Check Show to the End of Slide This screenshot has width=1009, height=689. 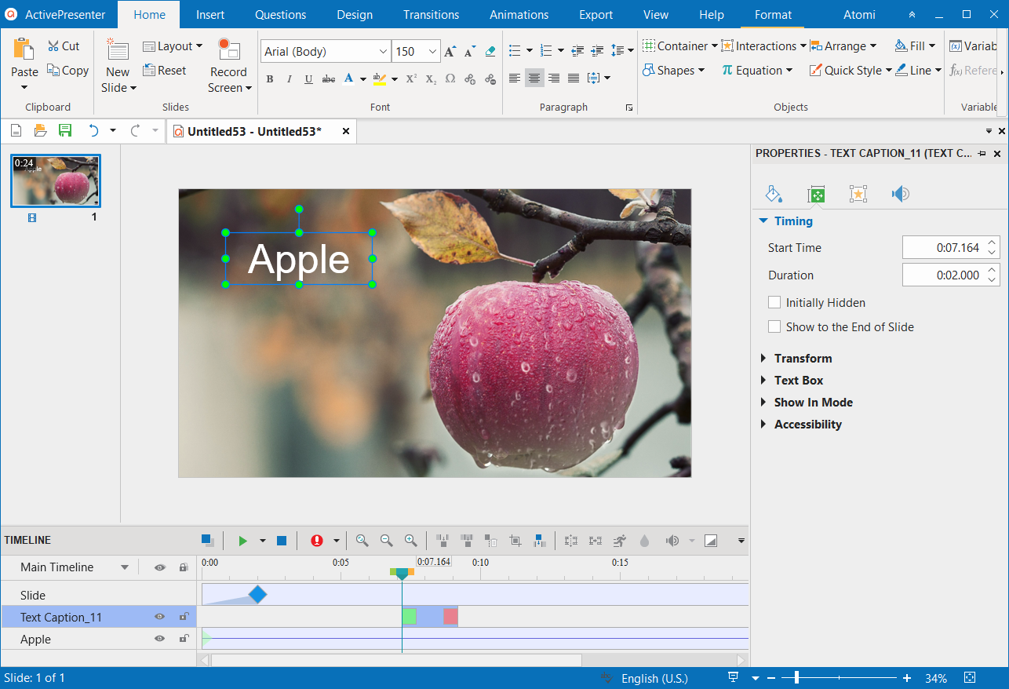tap(774, 326)
